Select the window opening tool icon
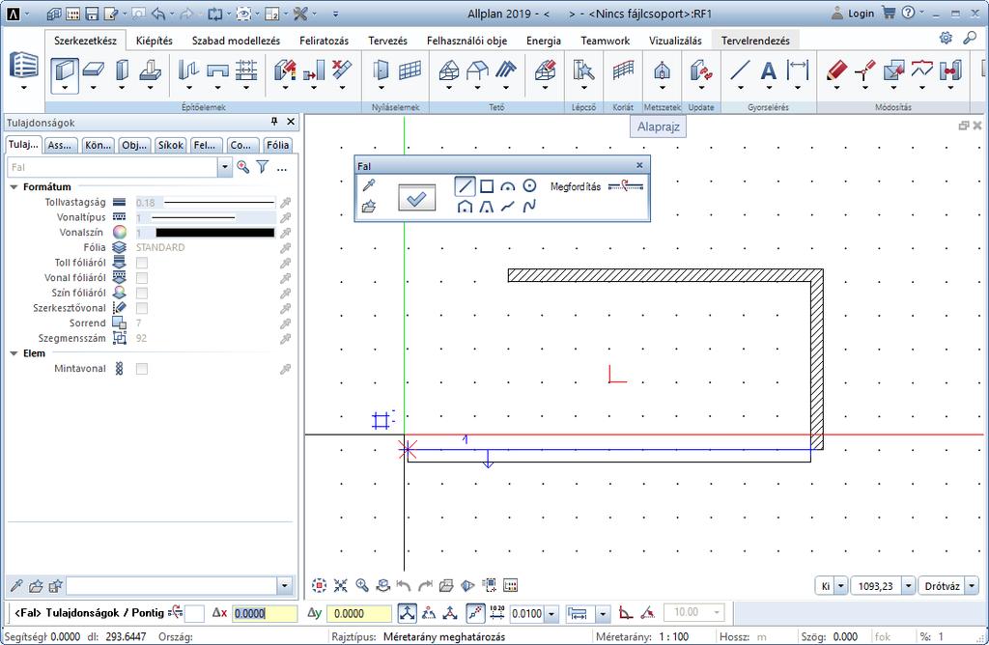The height and width of the screenshot is (645, 989). coord(410,70)
